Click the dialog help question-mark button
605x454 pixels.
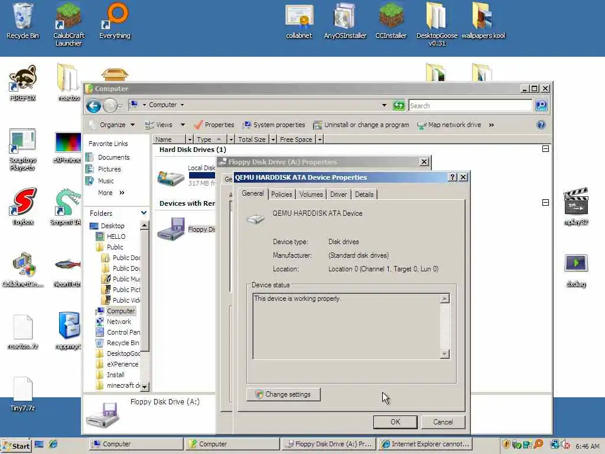452,177
